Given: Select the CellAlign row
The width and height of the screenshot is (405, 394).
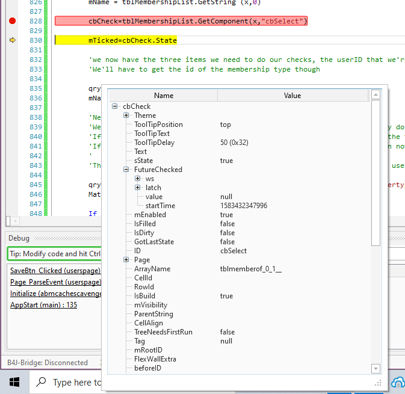Looking at the screenshot, I should (239, 323).
